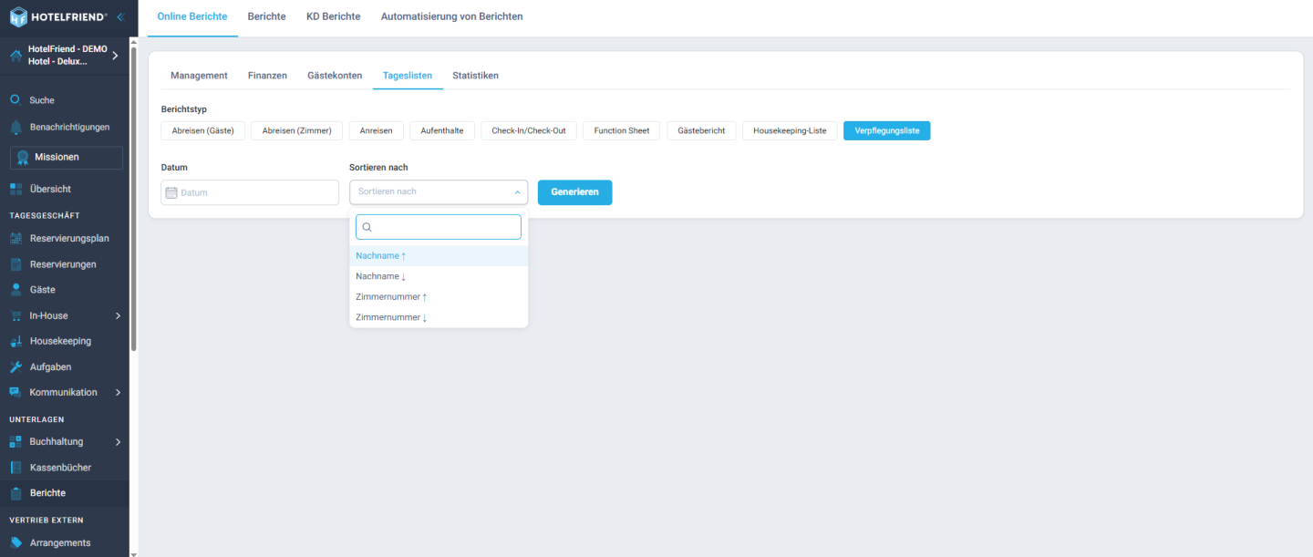Screen dimensions: 1313x557
Task: Select Check-In/Check-Out report type
Action: pyautogui.click(x=529, y=130)
